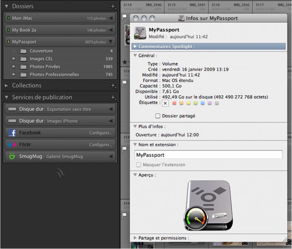Click the thumbnail cell labeled 3116 IMG_2542
292x249 pixels.
231,7
